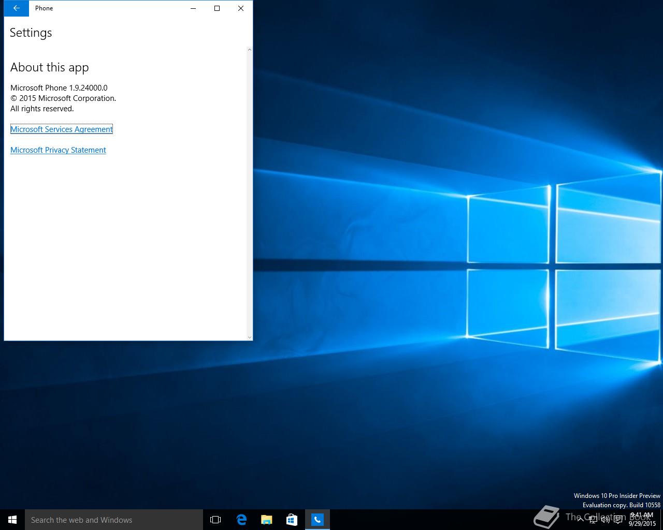The height and width of the screenshot is (530, 663).
Task: Maximize the Phone window
Action: pyautogui.click(x=217, y=8)
